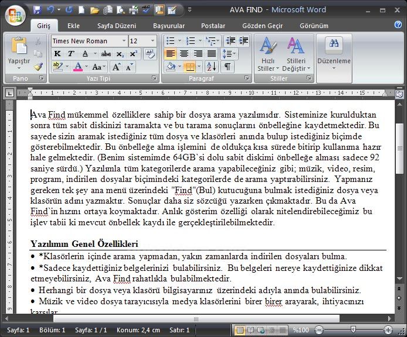Sort text A to Z
Screen dimensions: 407x337
point(212,67)
